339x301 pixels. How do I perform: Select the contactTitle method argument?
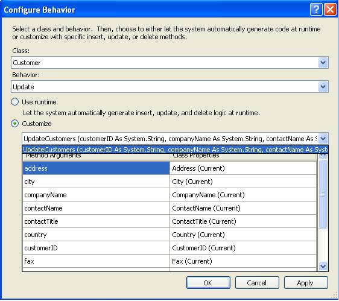[x=96, y=221]
